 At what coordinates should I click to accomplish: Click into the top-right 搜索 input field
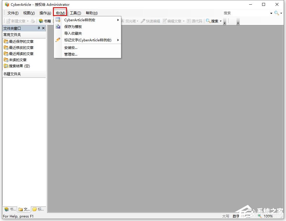pyautogui.click(x=246, y=13)
